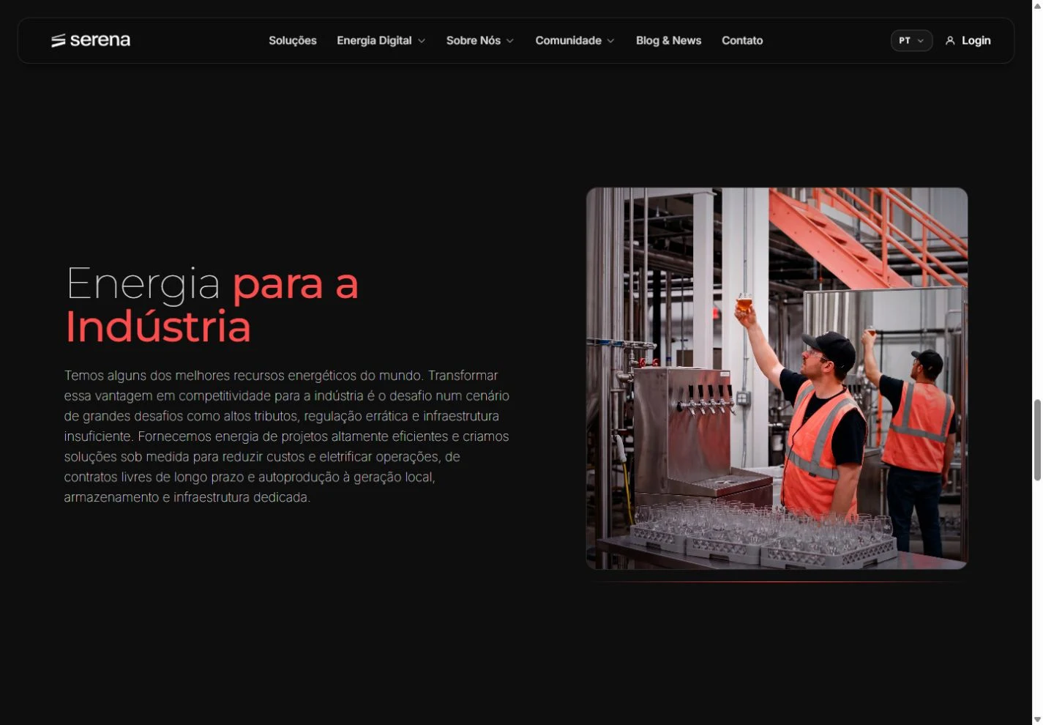The image size is (1043, 725).
Task: Expand the Comunidade chevron
Action: (x=610, y=41)
